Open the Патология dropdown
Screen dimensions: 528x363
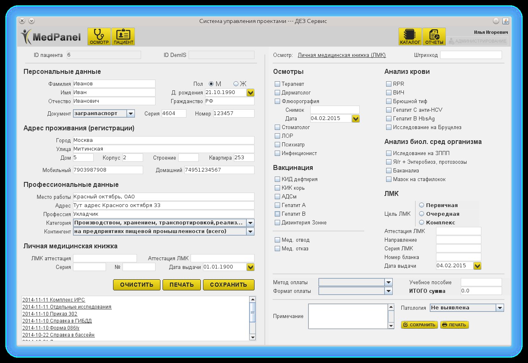pyautogui.click(x=500, y=308)
